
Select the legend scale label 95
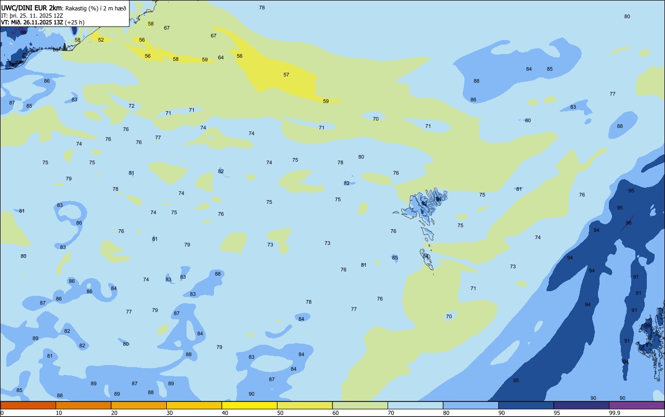point(557,413)
